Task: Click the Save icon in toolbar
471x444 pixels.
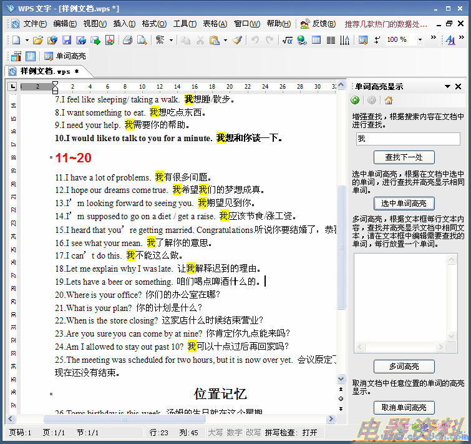Action: click(x=66, y=40)
